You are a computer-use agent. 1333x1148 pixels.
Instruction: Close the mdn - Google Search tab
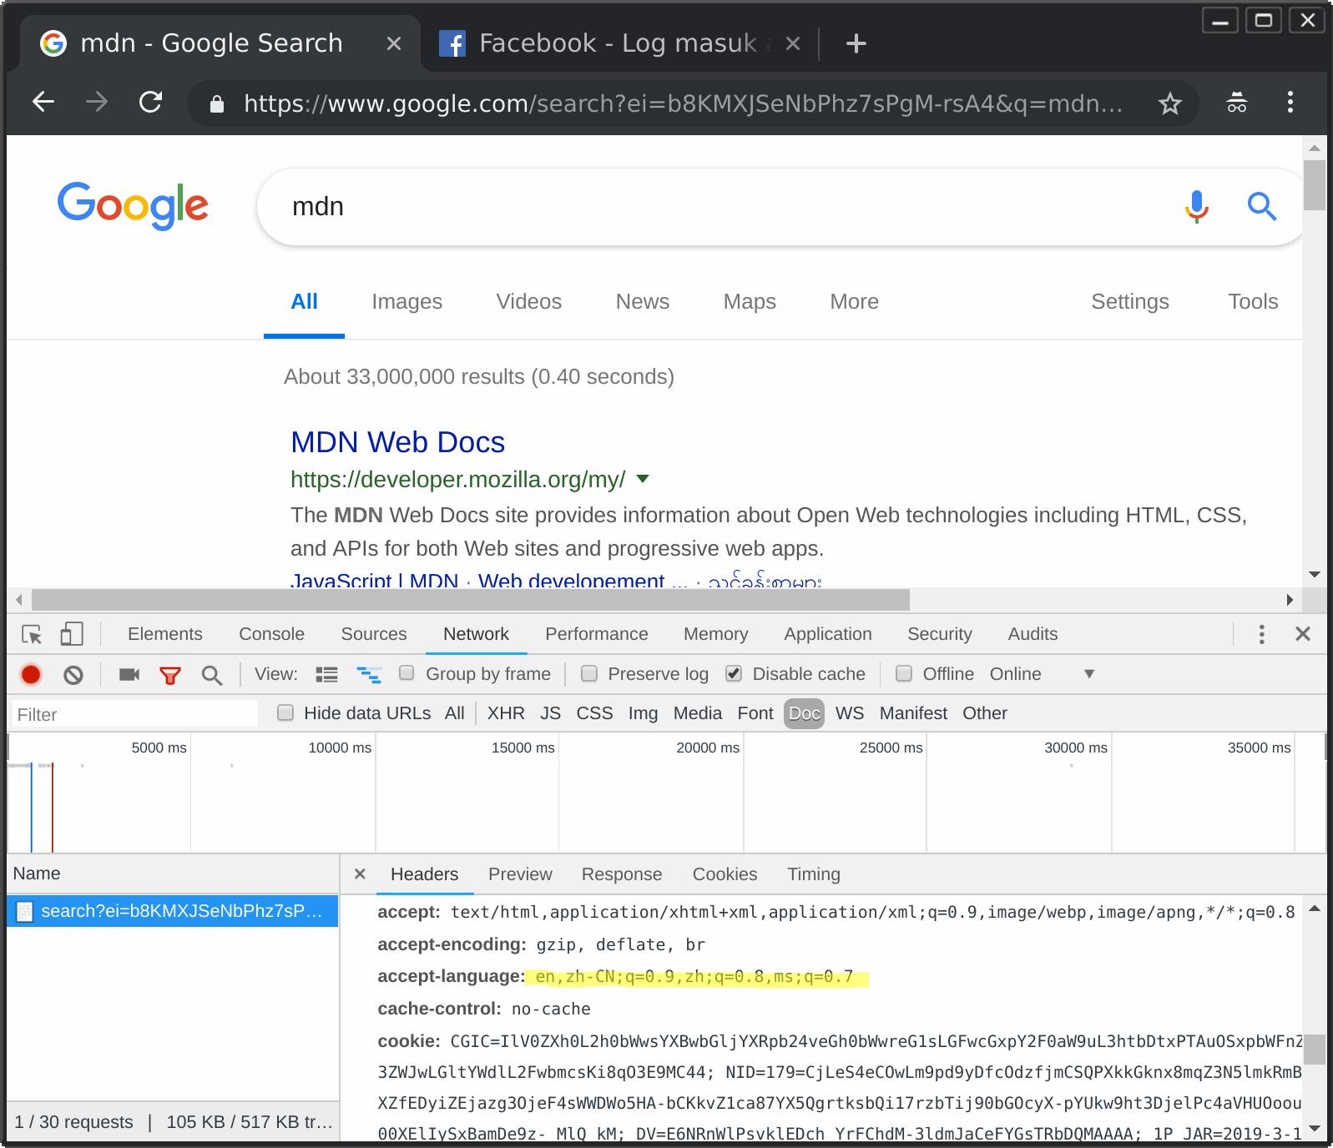pos(394,43)
